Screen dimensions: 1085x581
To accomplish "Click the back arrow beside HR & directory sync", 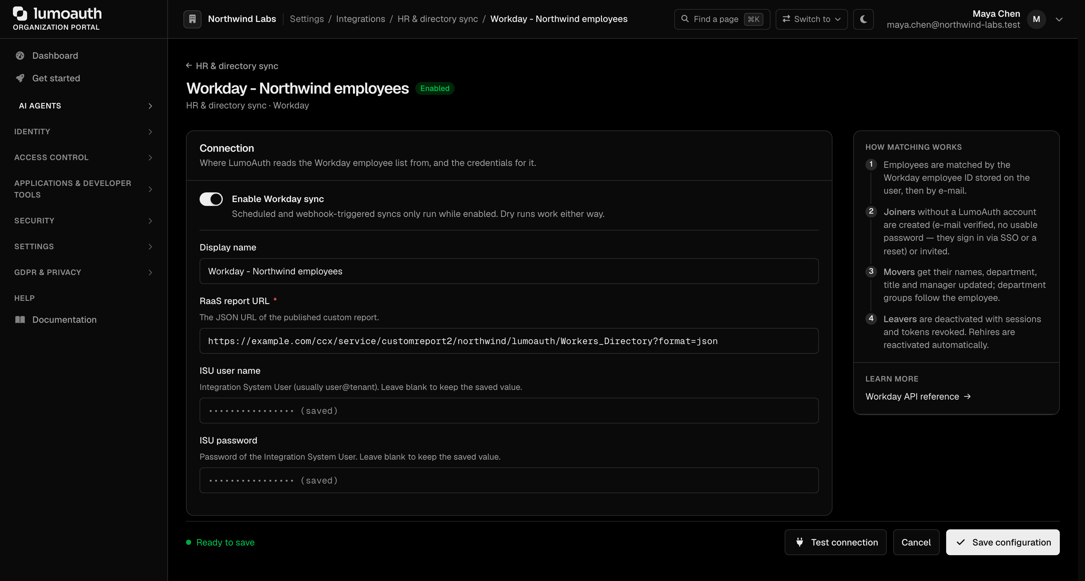I will click(x=189, y=66).
